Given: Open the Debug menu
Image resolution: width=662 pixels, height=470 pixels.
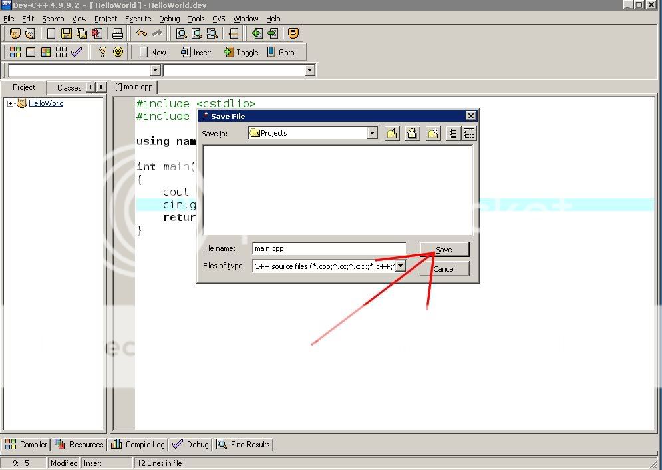Looking at the screenshot, I should [169, 19].
